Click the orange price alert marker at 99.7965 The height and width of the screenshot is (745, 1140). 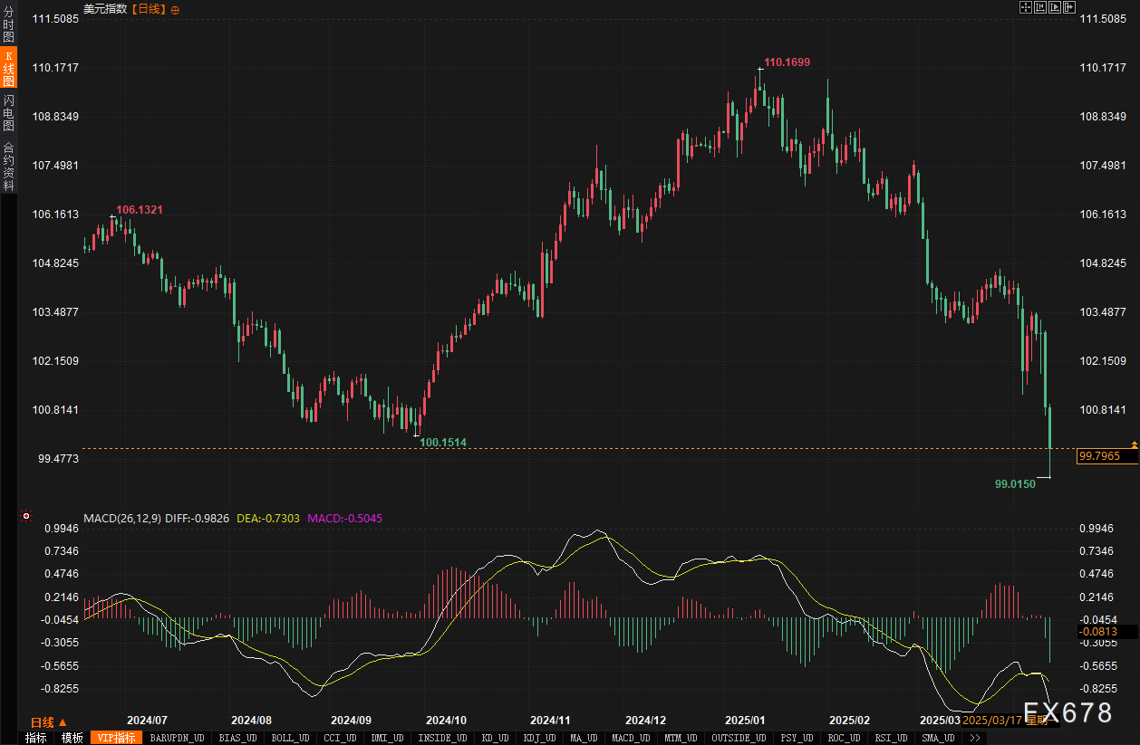[1134, 444]
